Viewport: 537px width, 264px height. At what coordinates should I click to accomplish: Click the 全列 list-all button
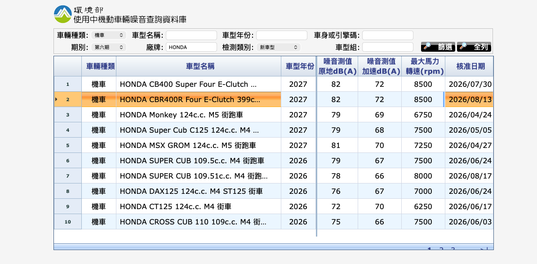click(x=474, y=47)
